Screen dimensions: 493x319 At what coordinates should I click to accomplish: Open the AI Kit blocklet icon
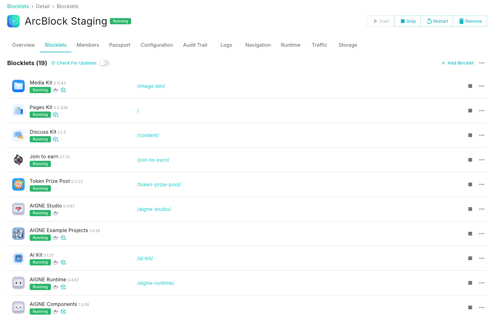click(x=18, y=258)
